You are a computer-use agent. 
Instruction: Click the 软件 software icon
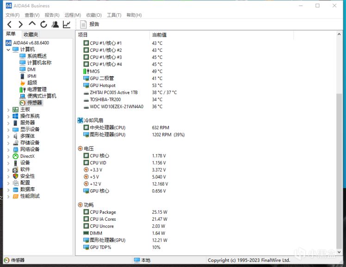(15, 170)
